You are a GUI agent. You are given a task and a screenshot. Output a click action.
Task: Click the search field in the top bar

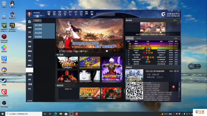click(x=105, y=14)
